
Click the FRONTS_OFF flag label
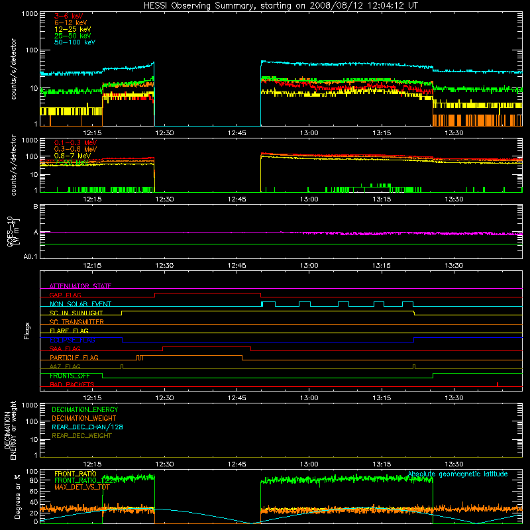(70, 376)
